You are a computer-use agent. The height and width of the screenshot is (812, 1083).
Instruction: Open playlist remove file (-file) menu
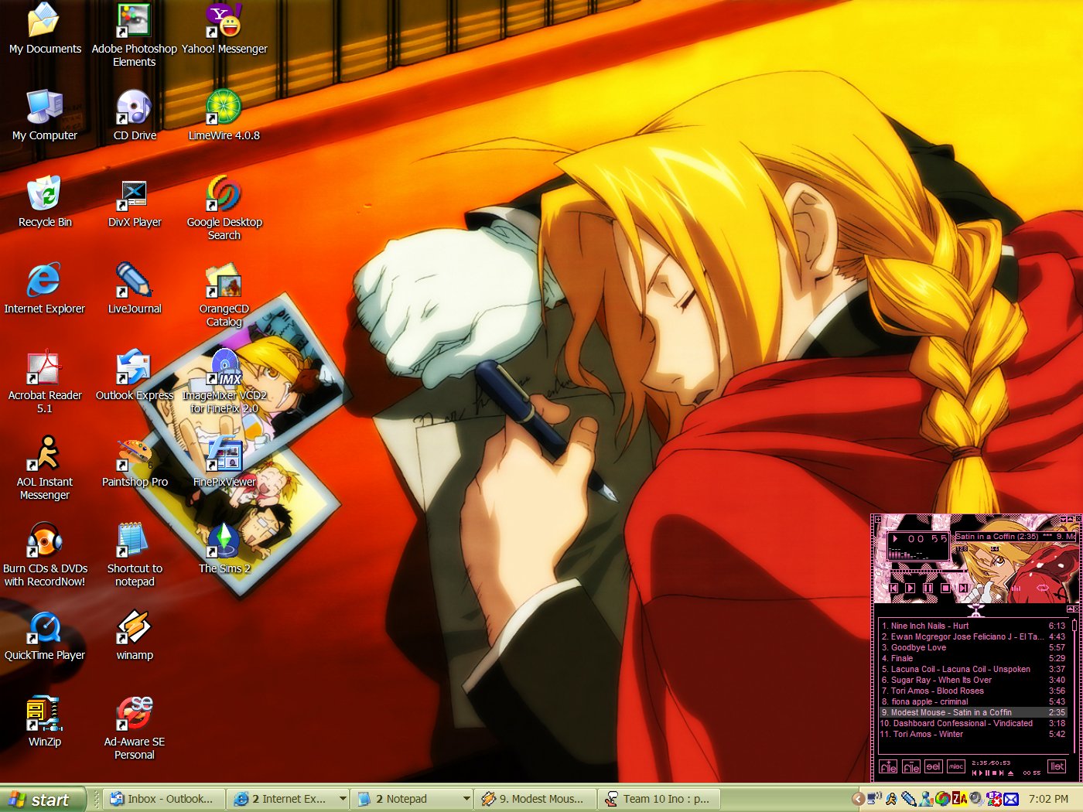911,766
